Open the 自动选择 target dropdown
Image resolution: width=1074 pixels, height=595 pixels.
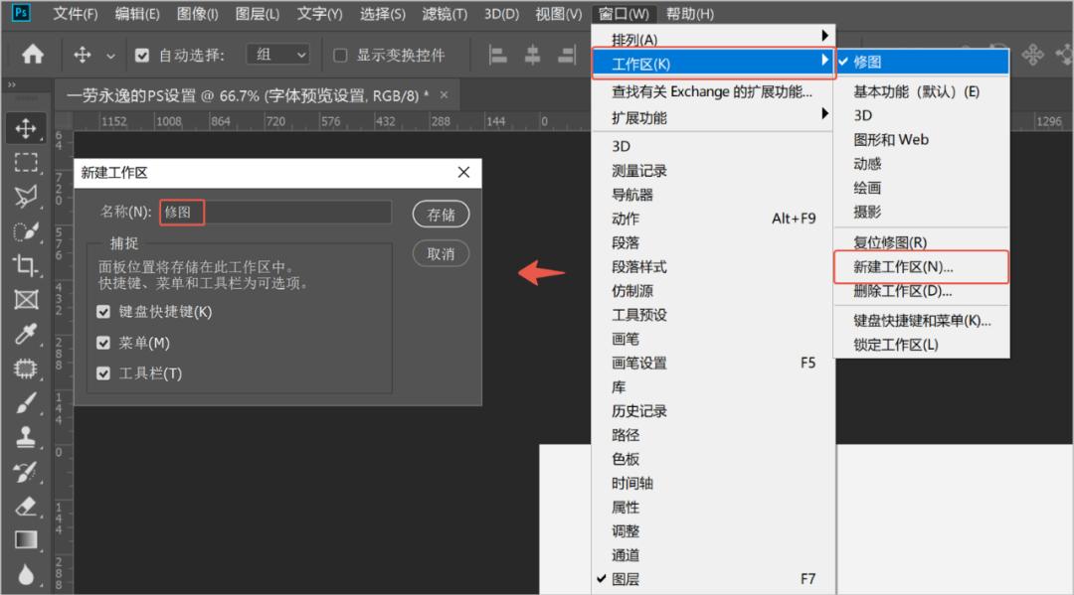(x=277, y=54)
